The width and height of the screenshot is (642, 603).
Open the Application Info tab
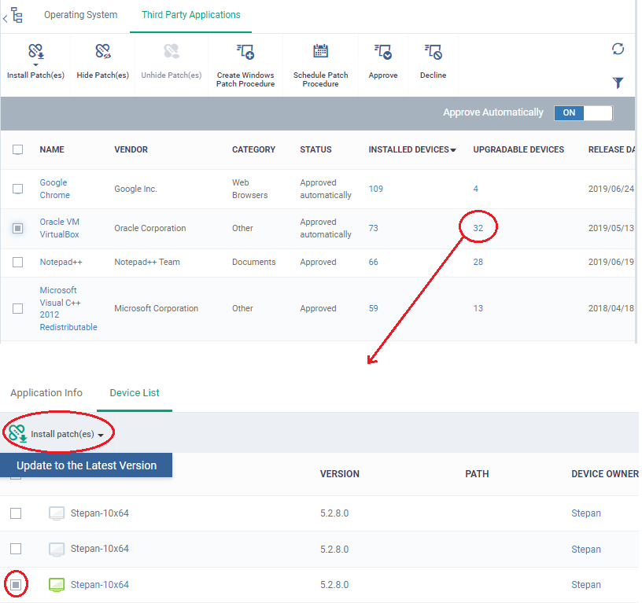(46, 393)
